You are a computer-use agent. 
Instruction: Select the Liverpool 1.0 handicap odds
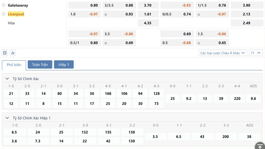click(x=84, y=14)
